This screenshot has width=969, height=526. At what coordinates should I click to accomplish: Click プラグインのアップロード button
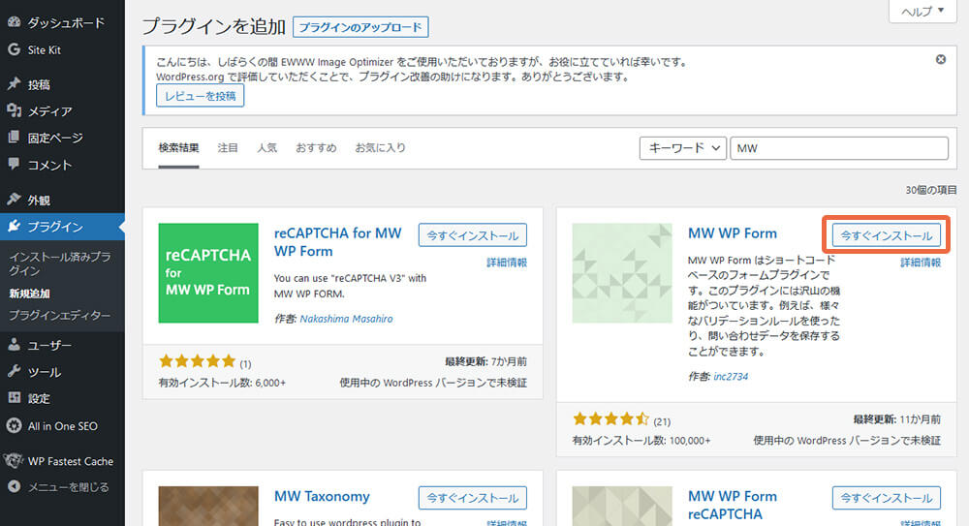click(x=360, y=27)
